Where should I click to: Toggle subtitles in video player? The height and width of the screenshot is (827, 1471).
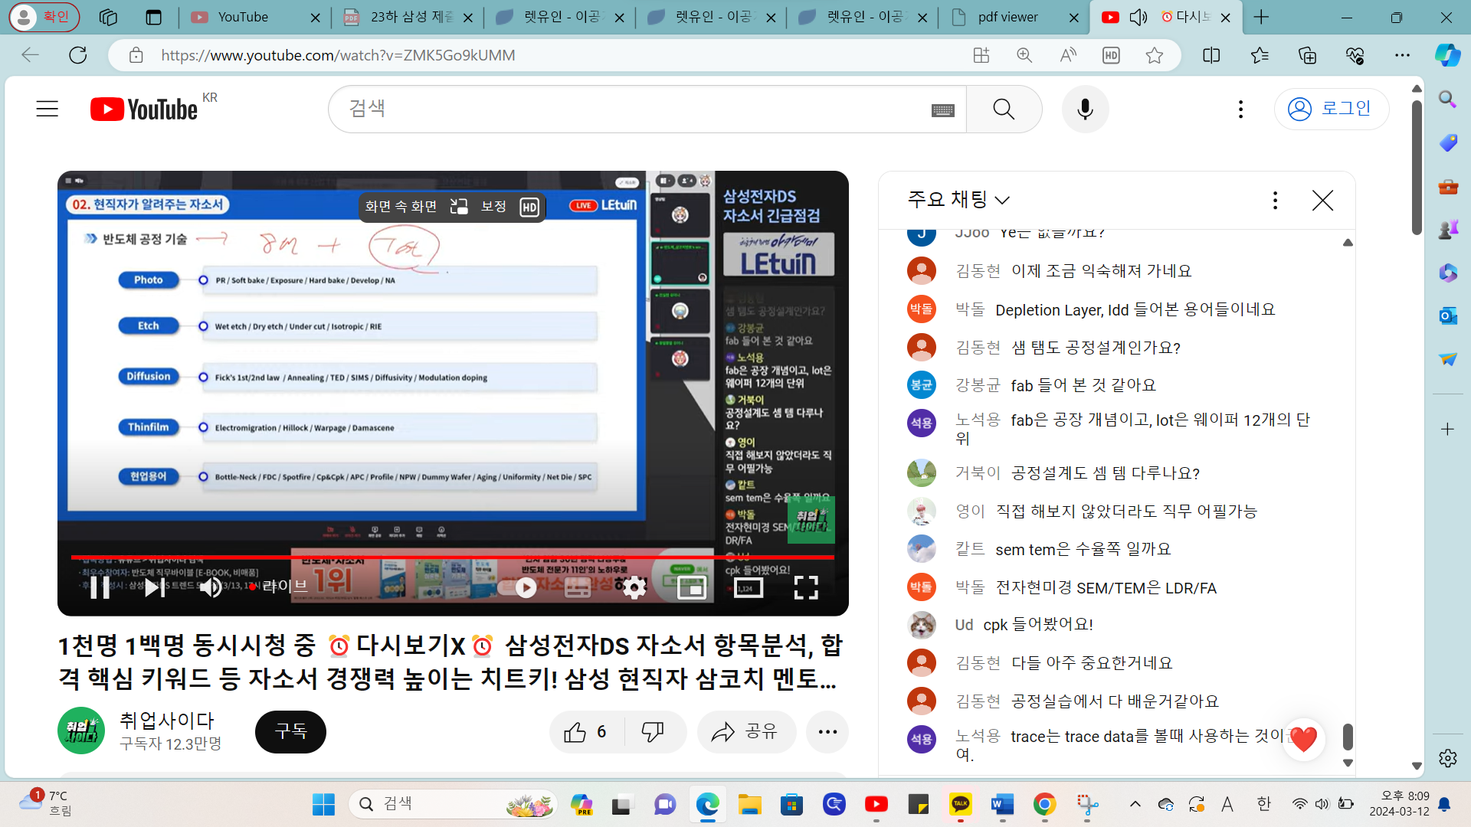pyautogui.click(x=578, y=588)
